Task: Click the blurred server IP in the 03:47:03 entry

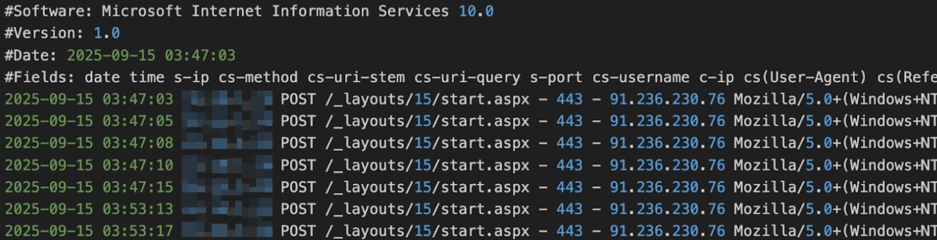Action: 226,99
